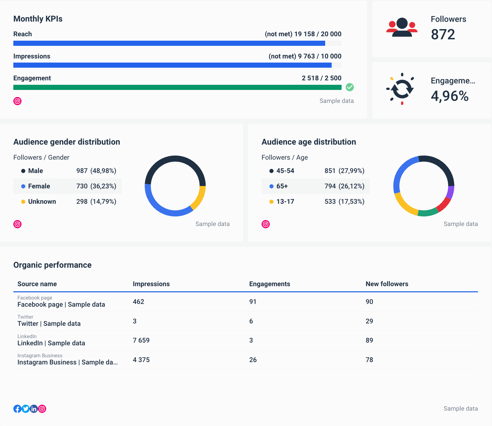Click the Instagram icon under gender distribution

[17, 224]
